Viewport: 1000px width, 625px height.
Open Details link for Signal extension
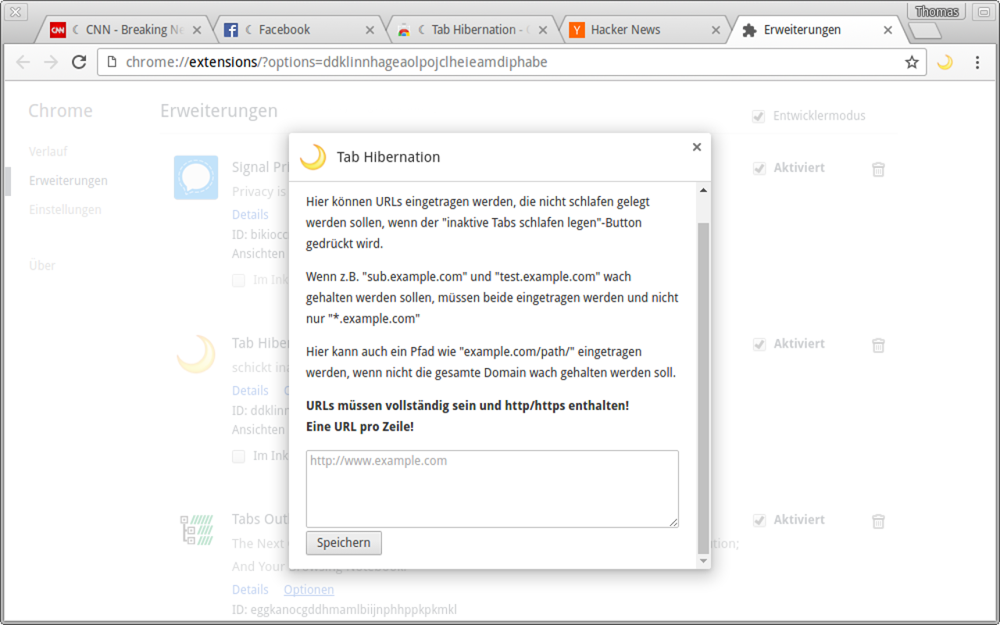click(250, 214)
